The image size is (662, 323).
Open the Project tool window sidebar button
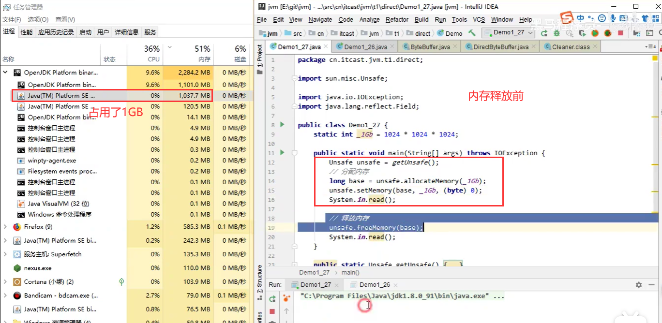pyautogui.click(x=259, y=59)
